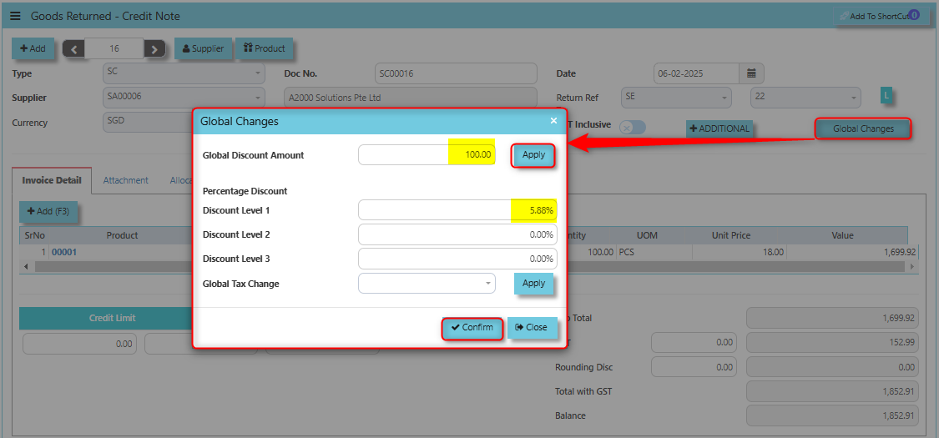Screen dimensions: 939x438
Task: Open the hamburger menu icon
Action: click(x=16, y=16)
